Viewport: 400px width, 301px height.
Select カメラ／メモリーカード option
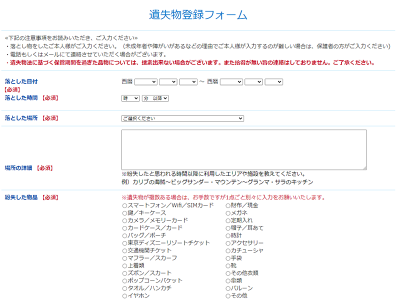click(x=124, y=220)
